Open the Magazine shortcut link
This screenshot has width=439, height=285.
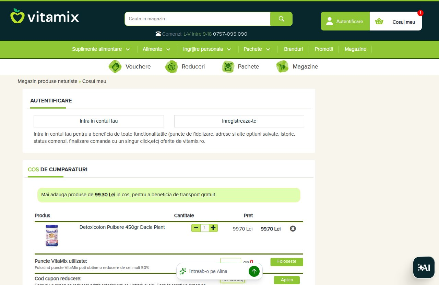coord(305,66)
